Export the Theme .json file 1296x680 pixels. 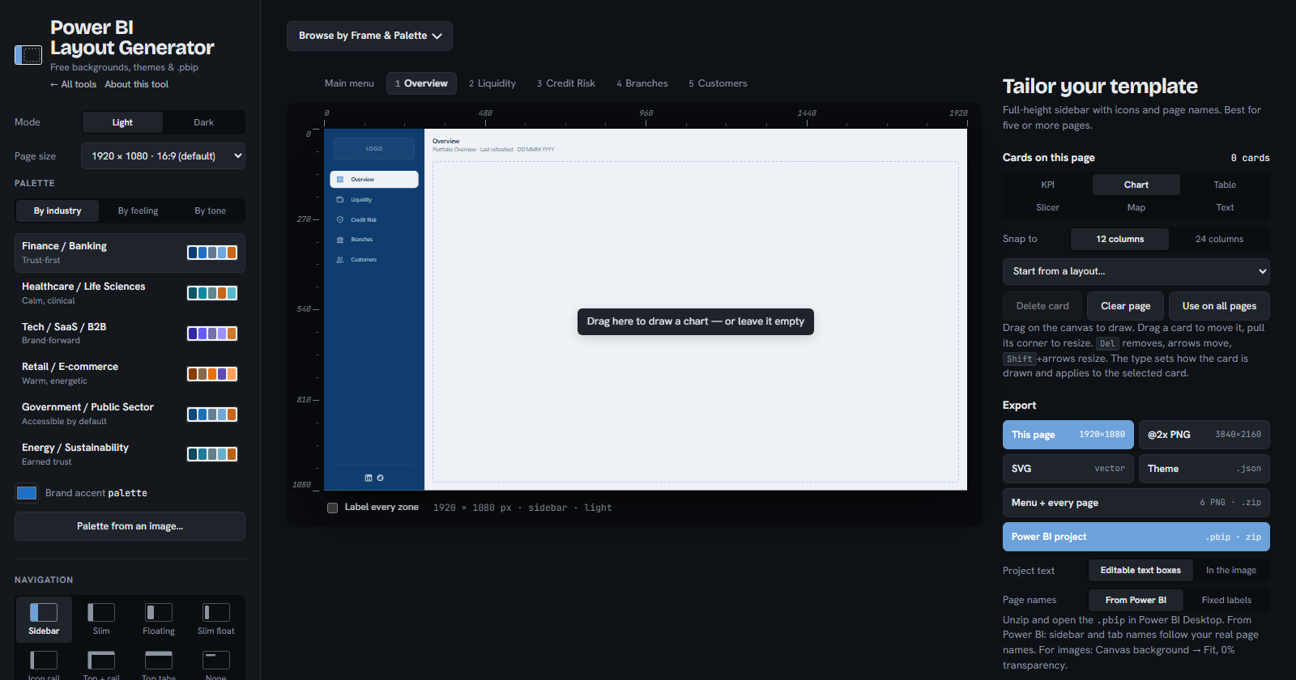1204,469
